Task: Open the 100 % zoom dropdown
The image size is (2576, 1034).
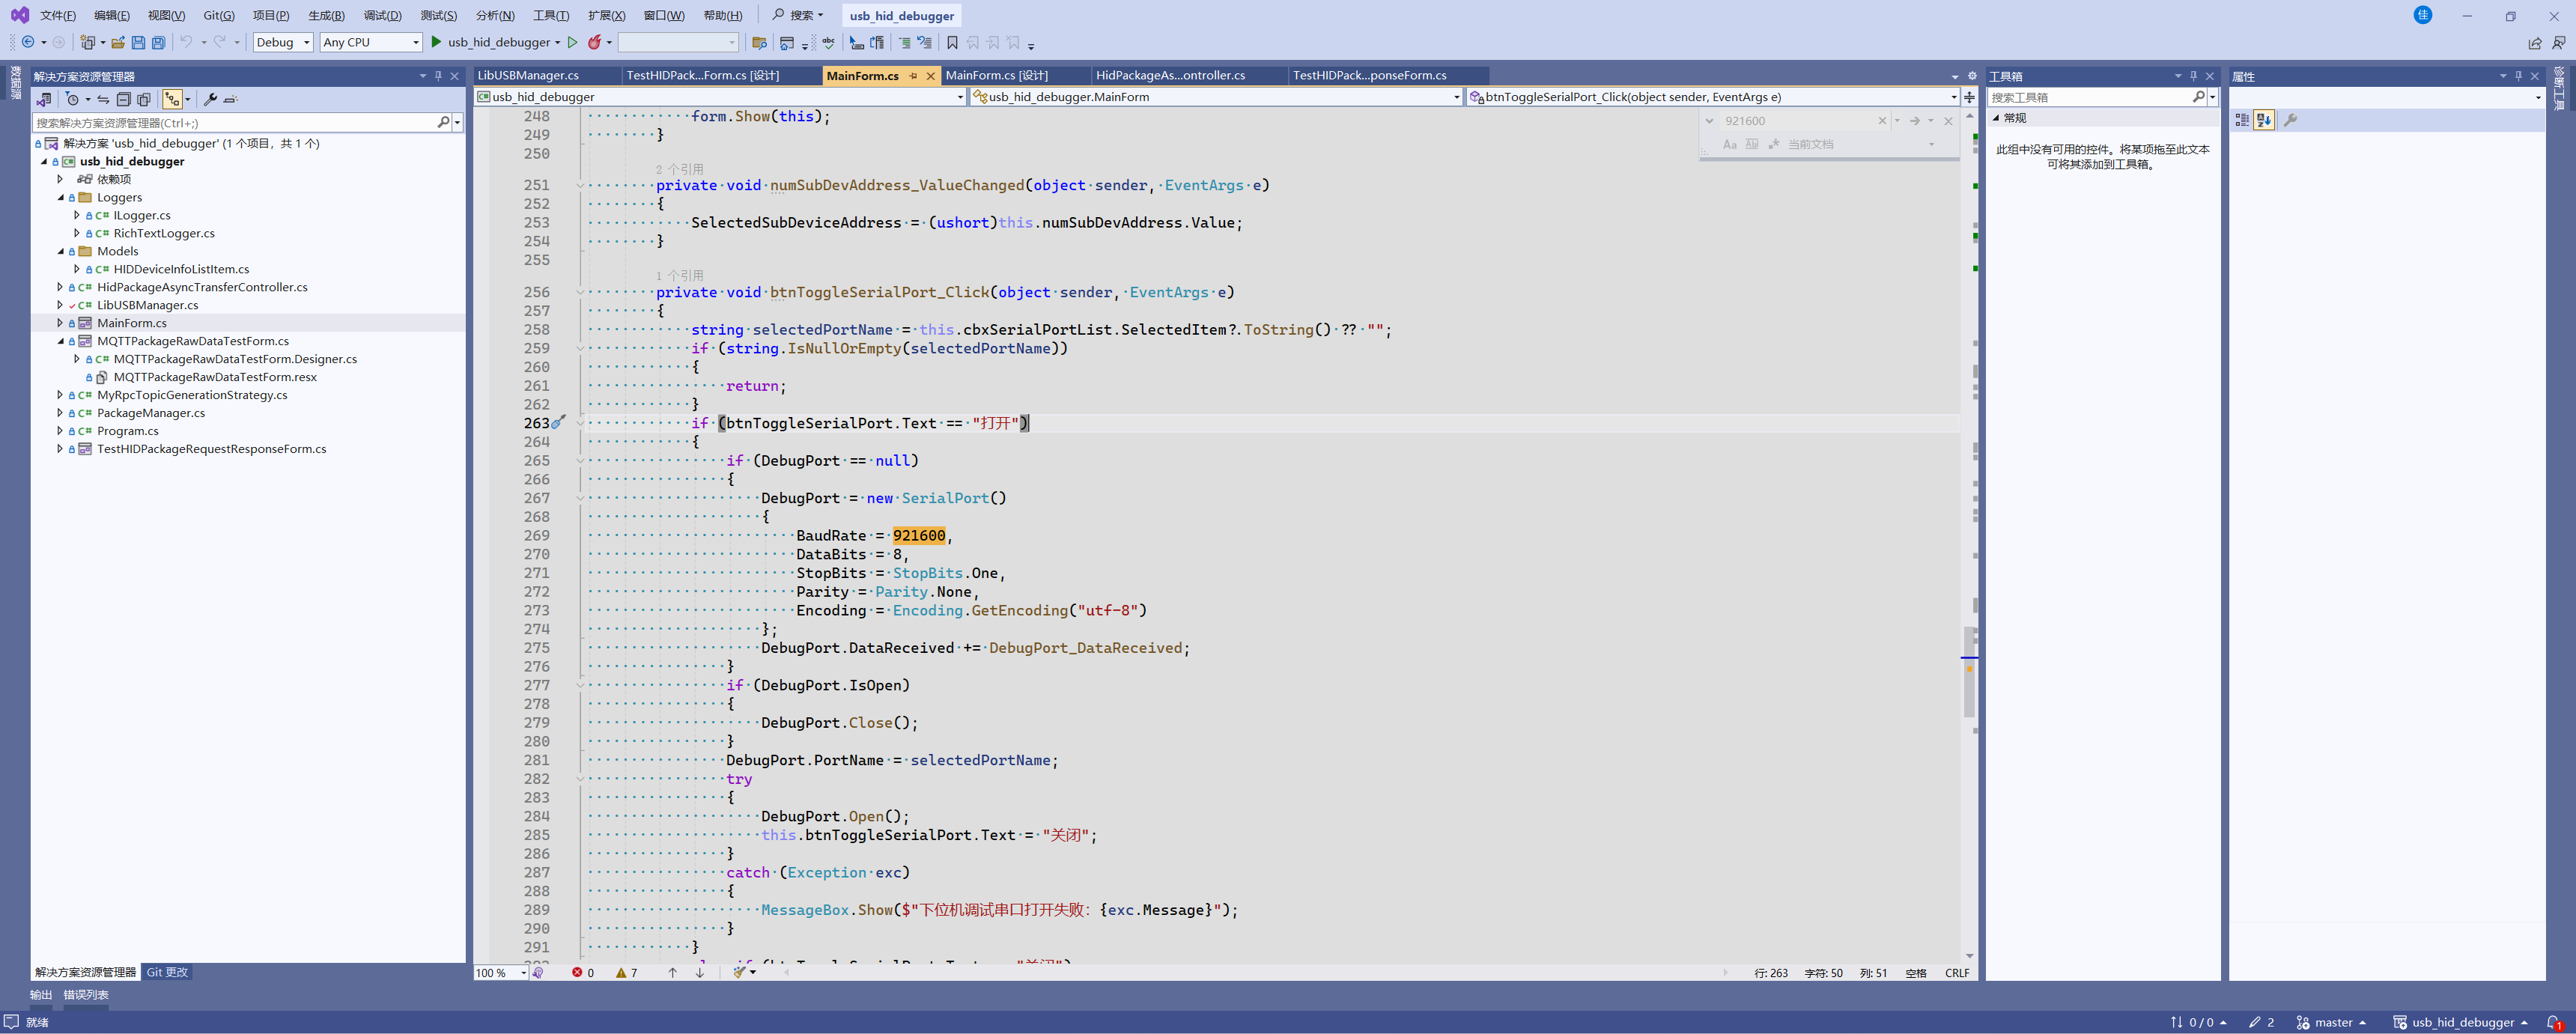Action: (501, 972)
